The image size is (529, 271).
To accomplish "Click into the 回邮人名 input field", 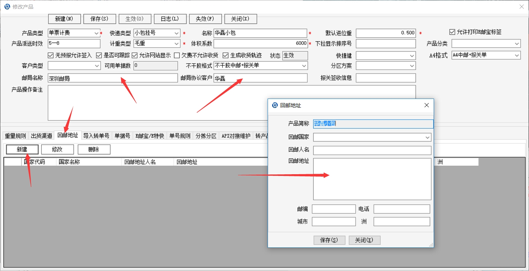I will point(372,150).
